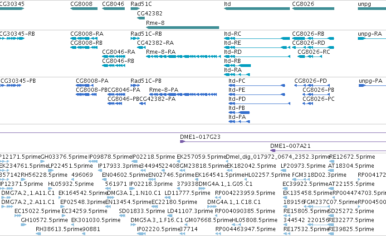Viewport: 386px width, 236px height.
Task: Select the RE17532.5prime EST
Action: click(287, 234)
